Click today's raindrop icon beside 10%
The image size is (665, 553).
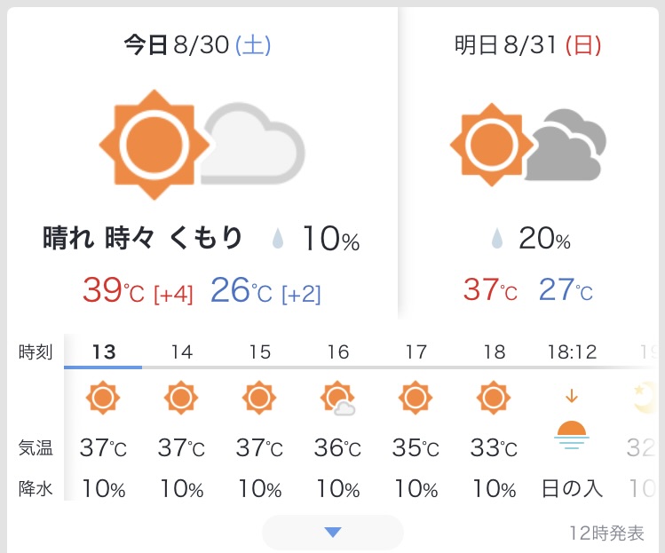coord(280,240)
